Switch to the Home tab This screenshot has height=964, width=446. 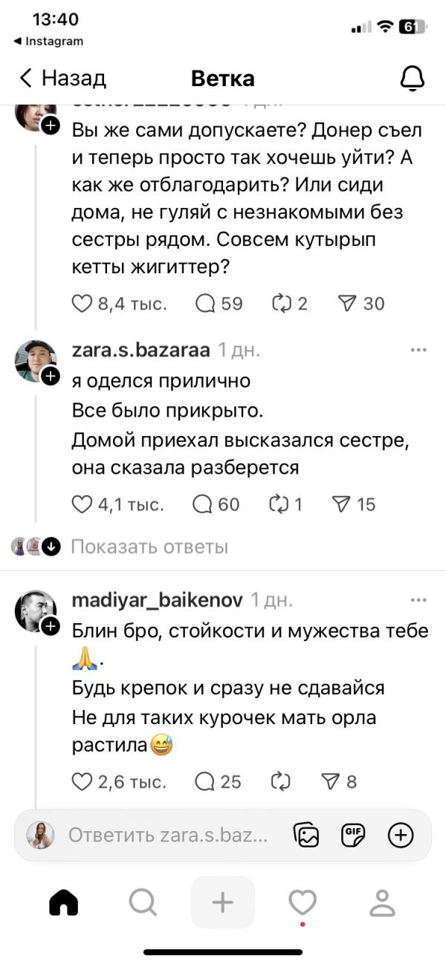pyautogui.click(x=63, y=902)
